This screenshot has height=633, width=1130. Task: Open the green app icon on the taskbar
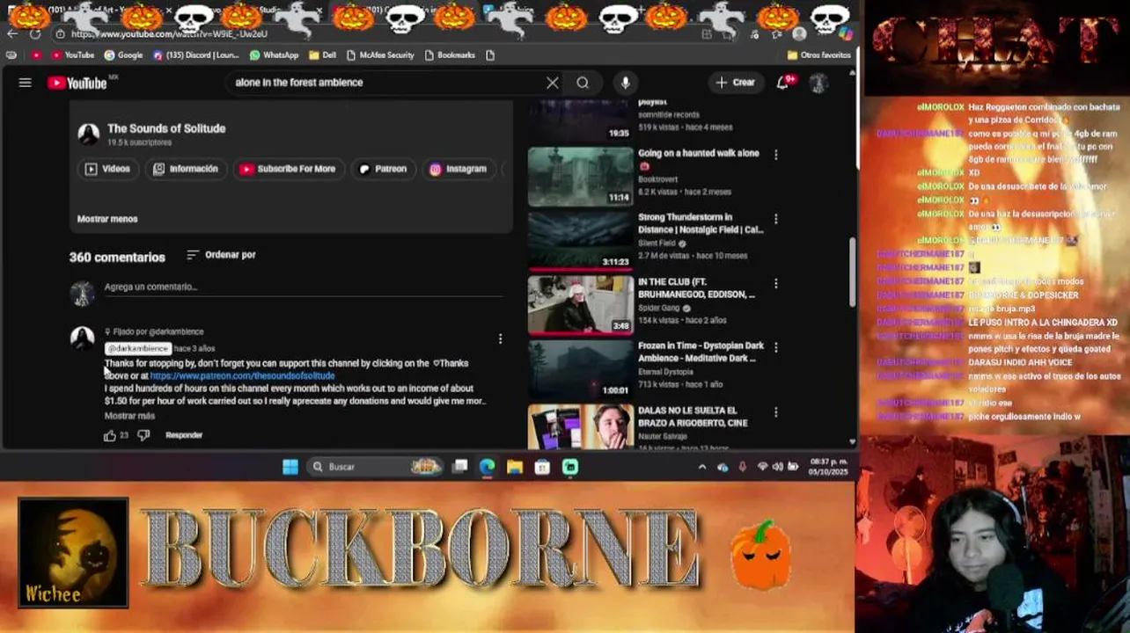coord(570,467)
